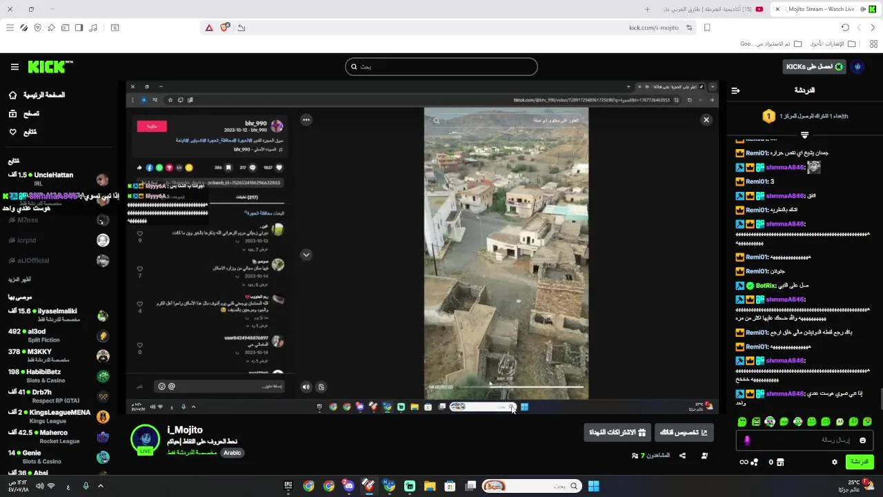Open chat settings gear
Screen dimensions: 883x497
835,462
